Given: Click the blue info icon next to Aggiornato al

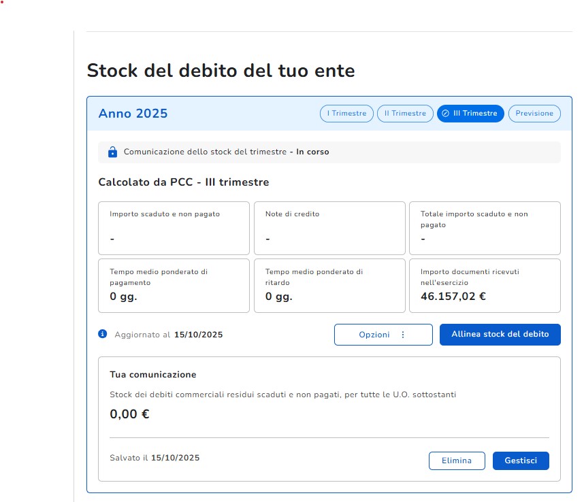Looking at the screenshot, I should (103, 334).
